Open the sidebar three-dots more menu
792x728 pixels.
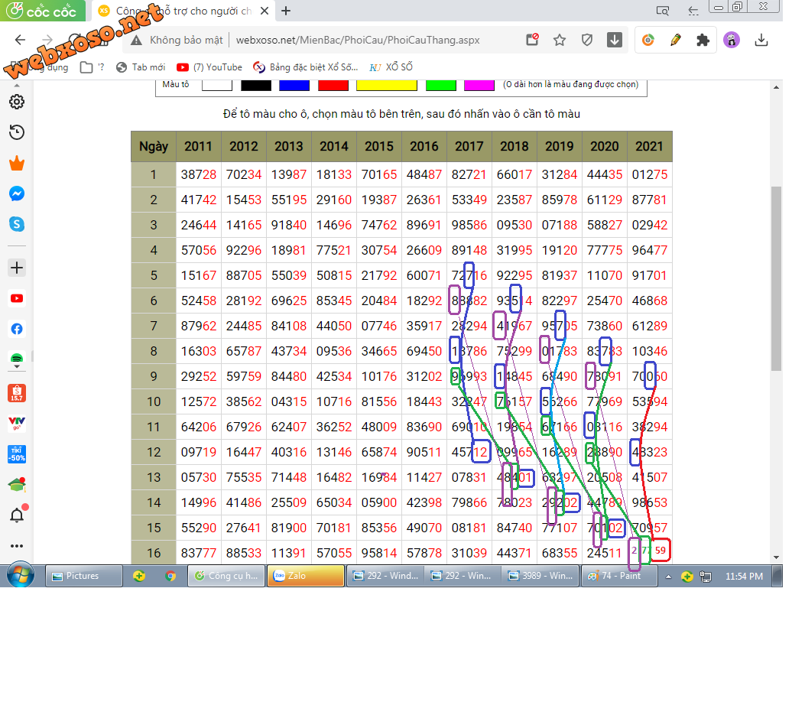17,546
